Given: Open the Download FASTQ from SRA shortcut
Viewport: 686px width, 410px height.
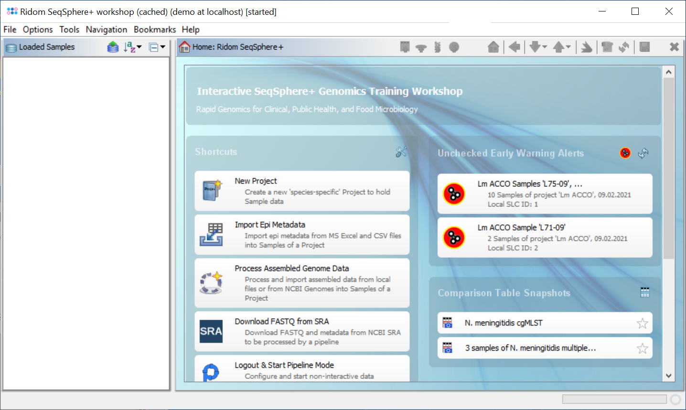Looking at the screenshot, I should (302, 331).
